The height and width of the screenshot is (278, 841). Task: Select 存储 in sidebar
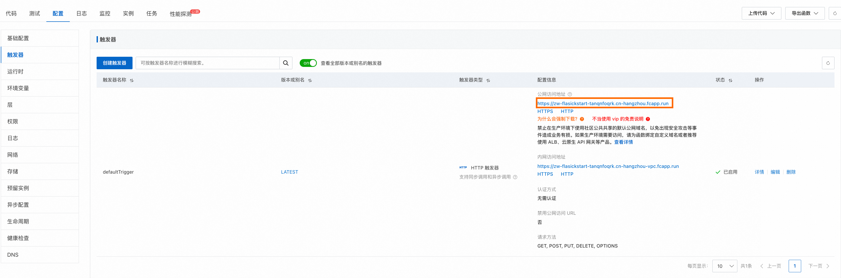[40, 171]
